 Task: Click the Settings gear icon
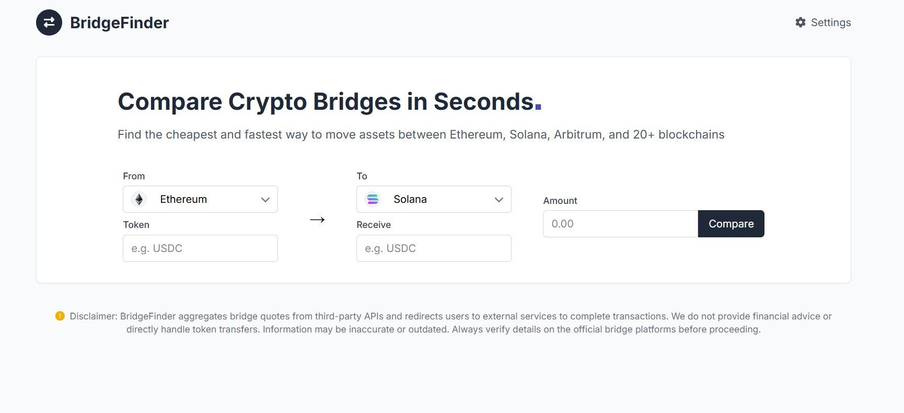tap(801, 22)
